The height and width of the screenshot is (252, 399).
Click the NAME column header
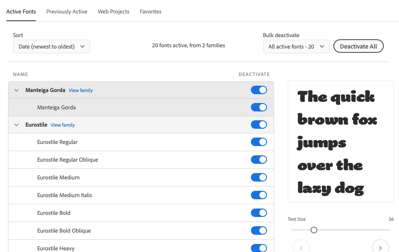click(x=21, y=74)
